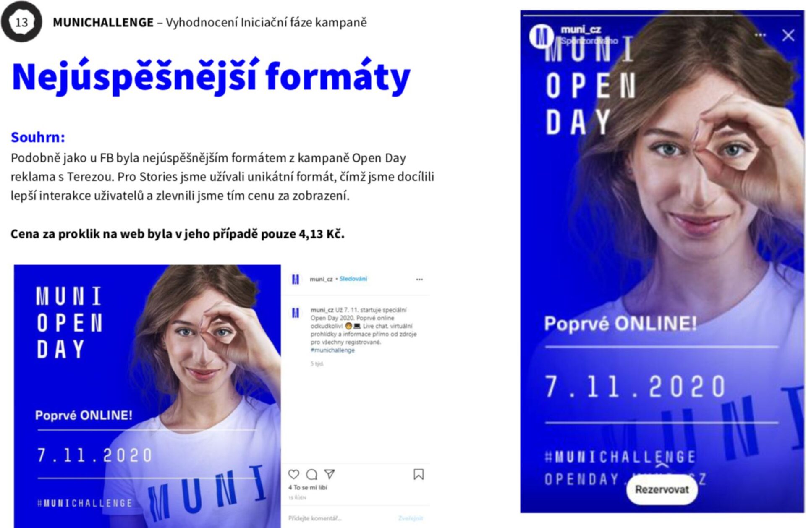The width and height of the screenshot is (806, 528).
Task: Expand the swipe-up chevron above Rezervovat
Action: pyautogui.click(x=662, y=465)
